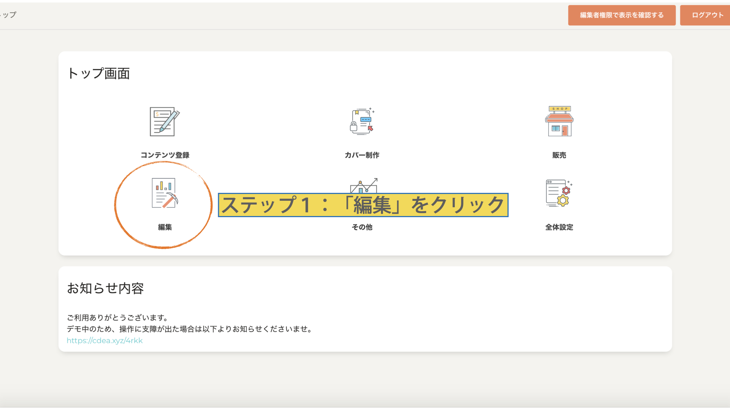Select the 編集 chart-and-hammer icon
The image size is (730, 410).
pos(165,193)
